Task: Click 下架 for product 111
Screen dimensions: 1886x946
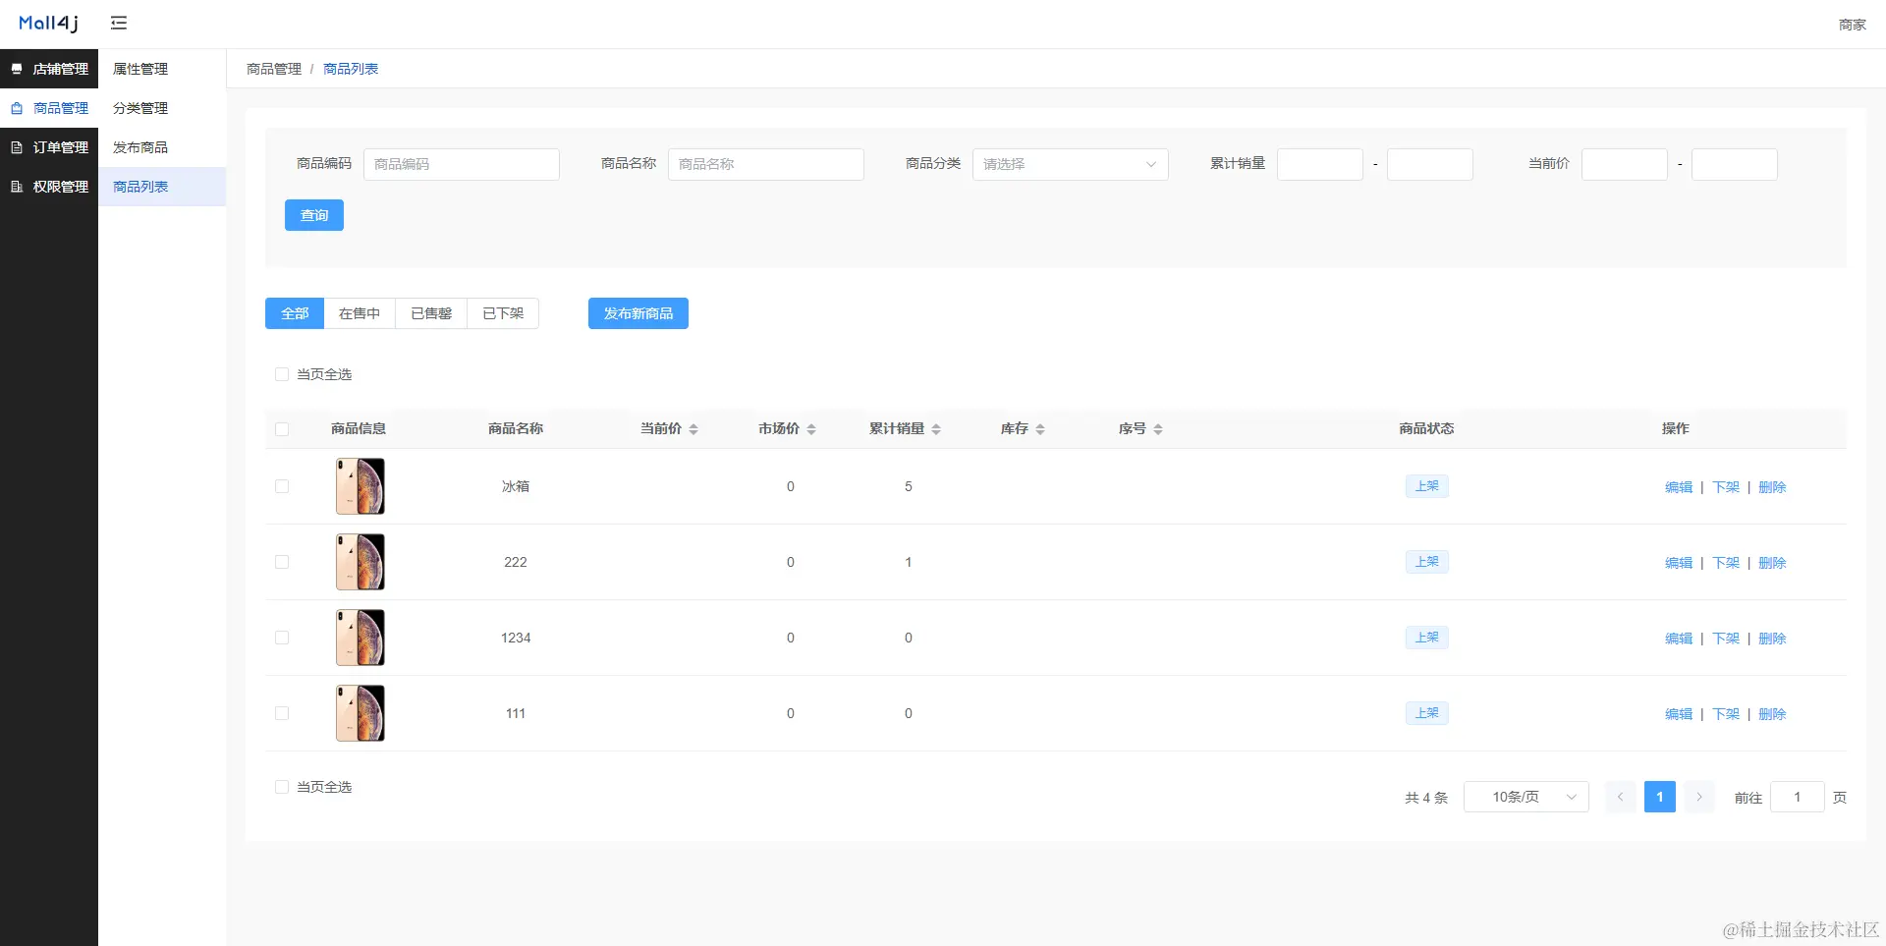Action: pos(1726,714)
